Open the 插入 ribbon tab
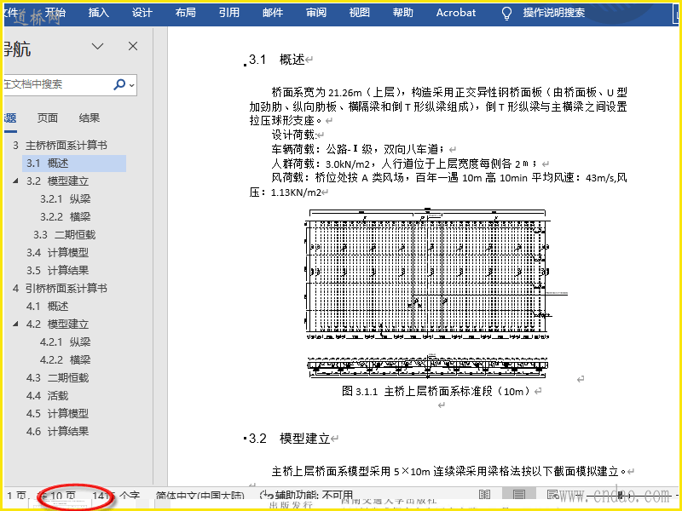Image resolution: width=682 pixels, height=511 pixels. 98,13
